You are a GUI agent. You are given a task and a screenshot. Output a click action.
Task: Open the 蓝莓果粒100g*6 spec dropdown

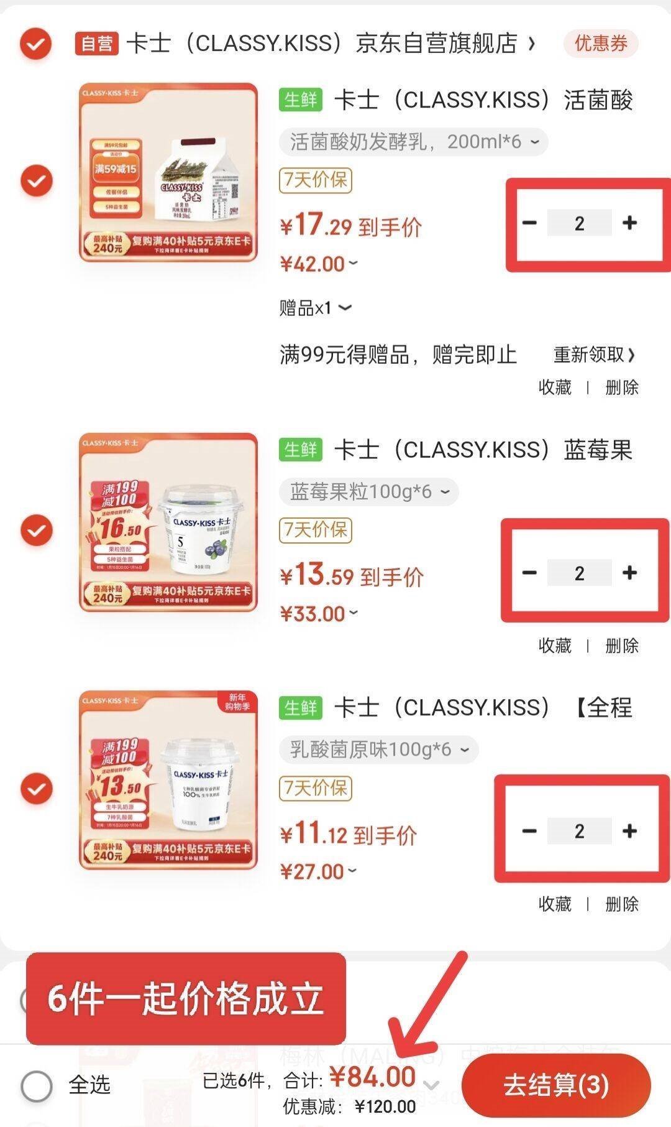coord(369,492)
